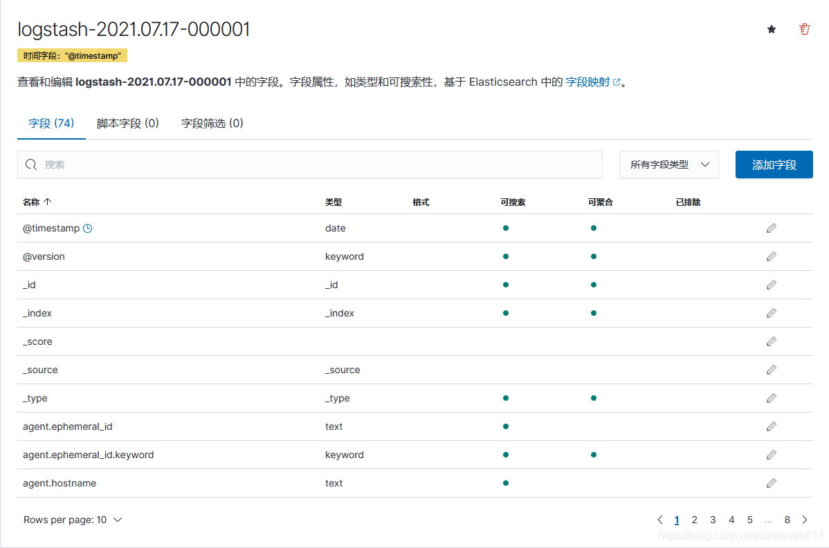829x548 pixels.
Task: Edit the @timestamp field with the pencil icon
Action: (771, 227)
